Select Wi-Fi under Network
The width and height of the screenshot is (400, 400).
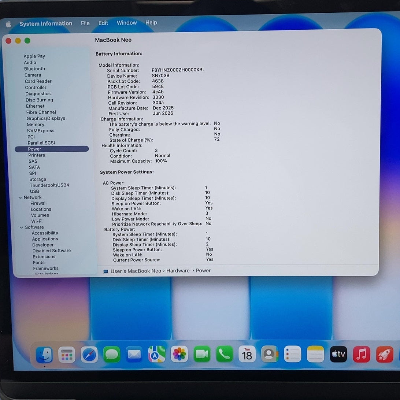tap(37, 221)
